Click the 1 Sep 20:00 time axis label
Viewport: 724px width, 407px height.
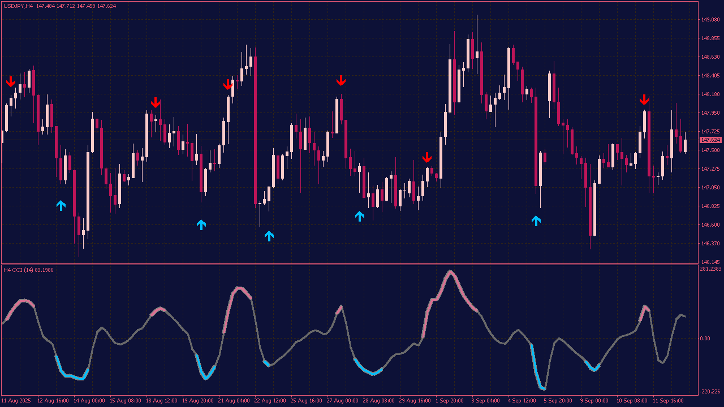coord(450,400)
